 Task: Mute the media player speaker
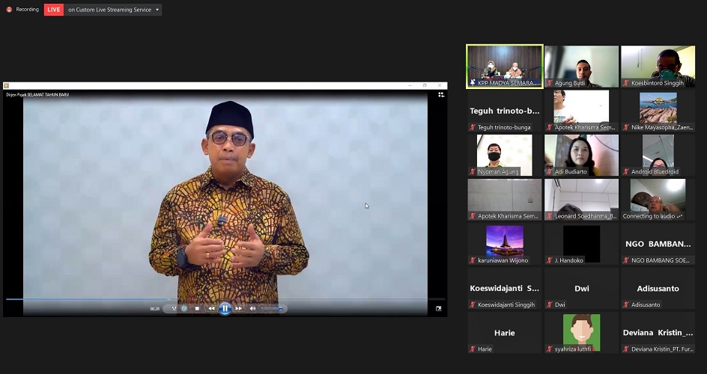point(252,308)
